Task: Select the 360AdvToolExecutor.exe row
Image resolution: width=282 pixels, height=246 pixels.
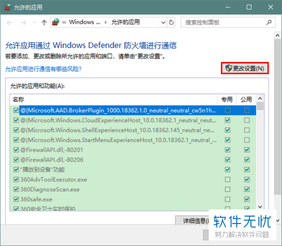Action: (x=133, y=180)
